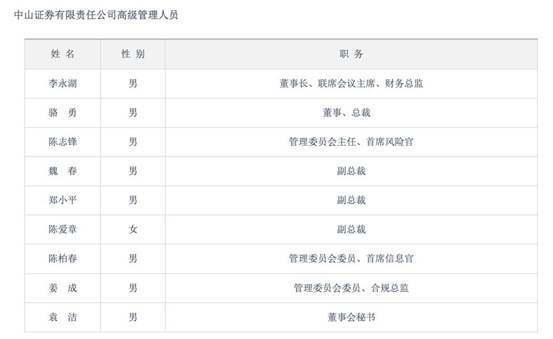Click the position 管理委员会委员、首席信息官
The image size is (553, 339).
tap(351, 259)
